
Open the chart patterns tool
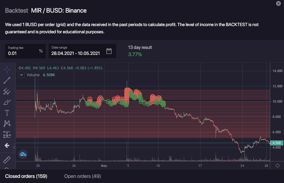click(x=7, y=123)
